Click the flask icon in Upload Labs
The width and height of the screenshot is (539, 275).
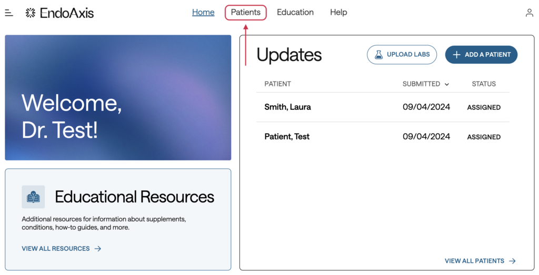coord(378,55)
